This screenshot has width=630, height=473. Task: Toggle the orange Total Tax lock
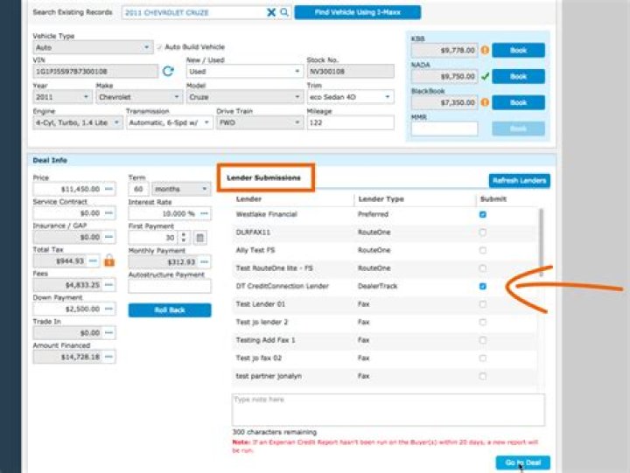pos(109,261)
